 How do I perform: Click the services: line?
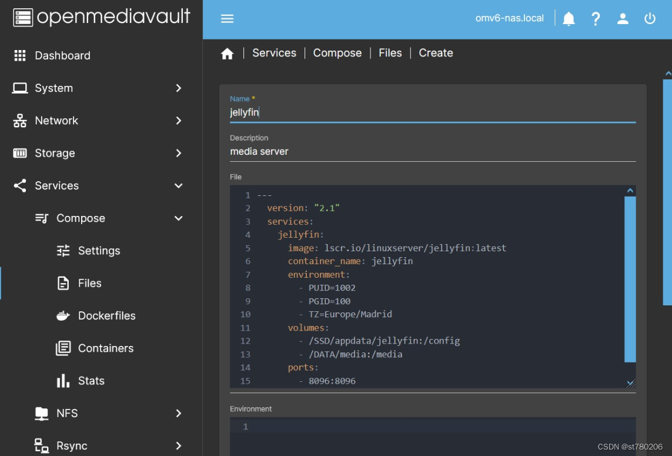(x=290, y=221)
